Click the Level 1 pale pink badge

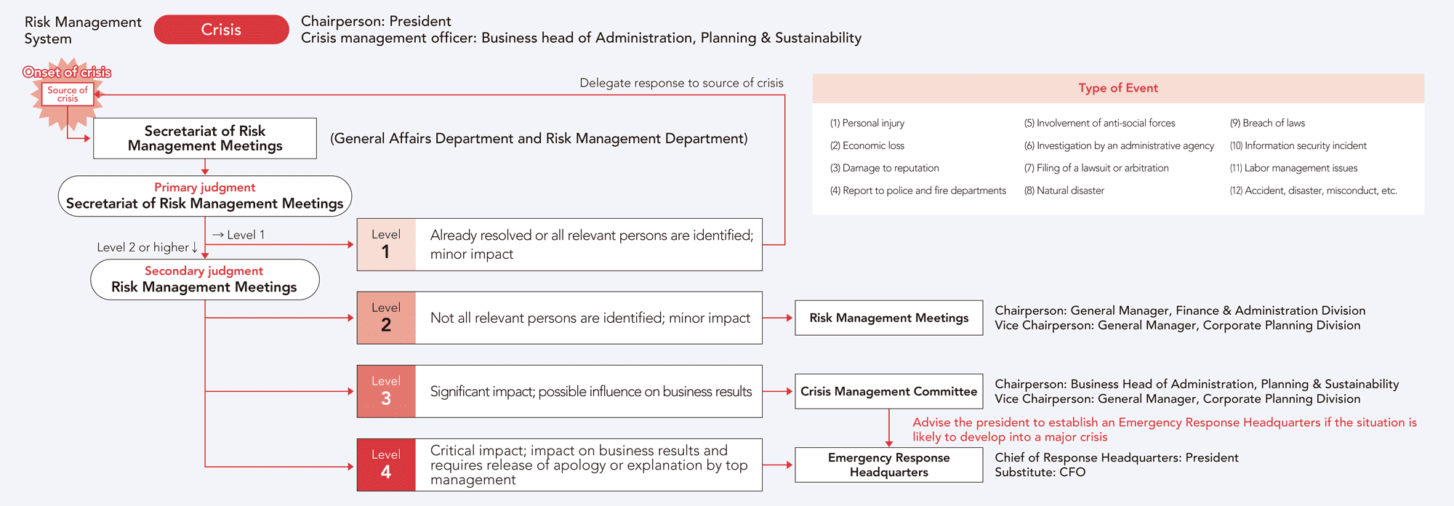tap(386, 245)
